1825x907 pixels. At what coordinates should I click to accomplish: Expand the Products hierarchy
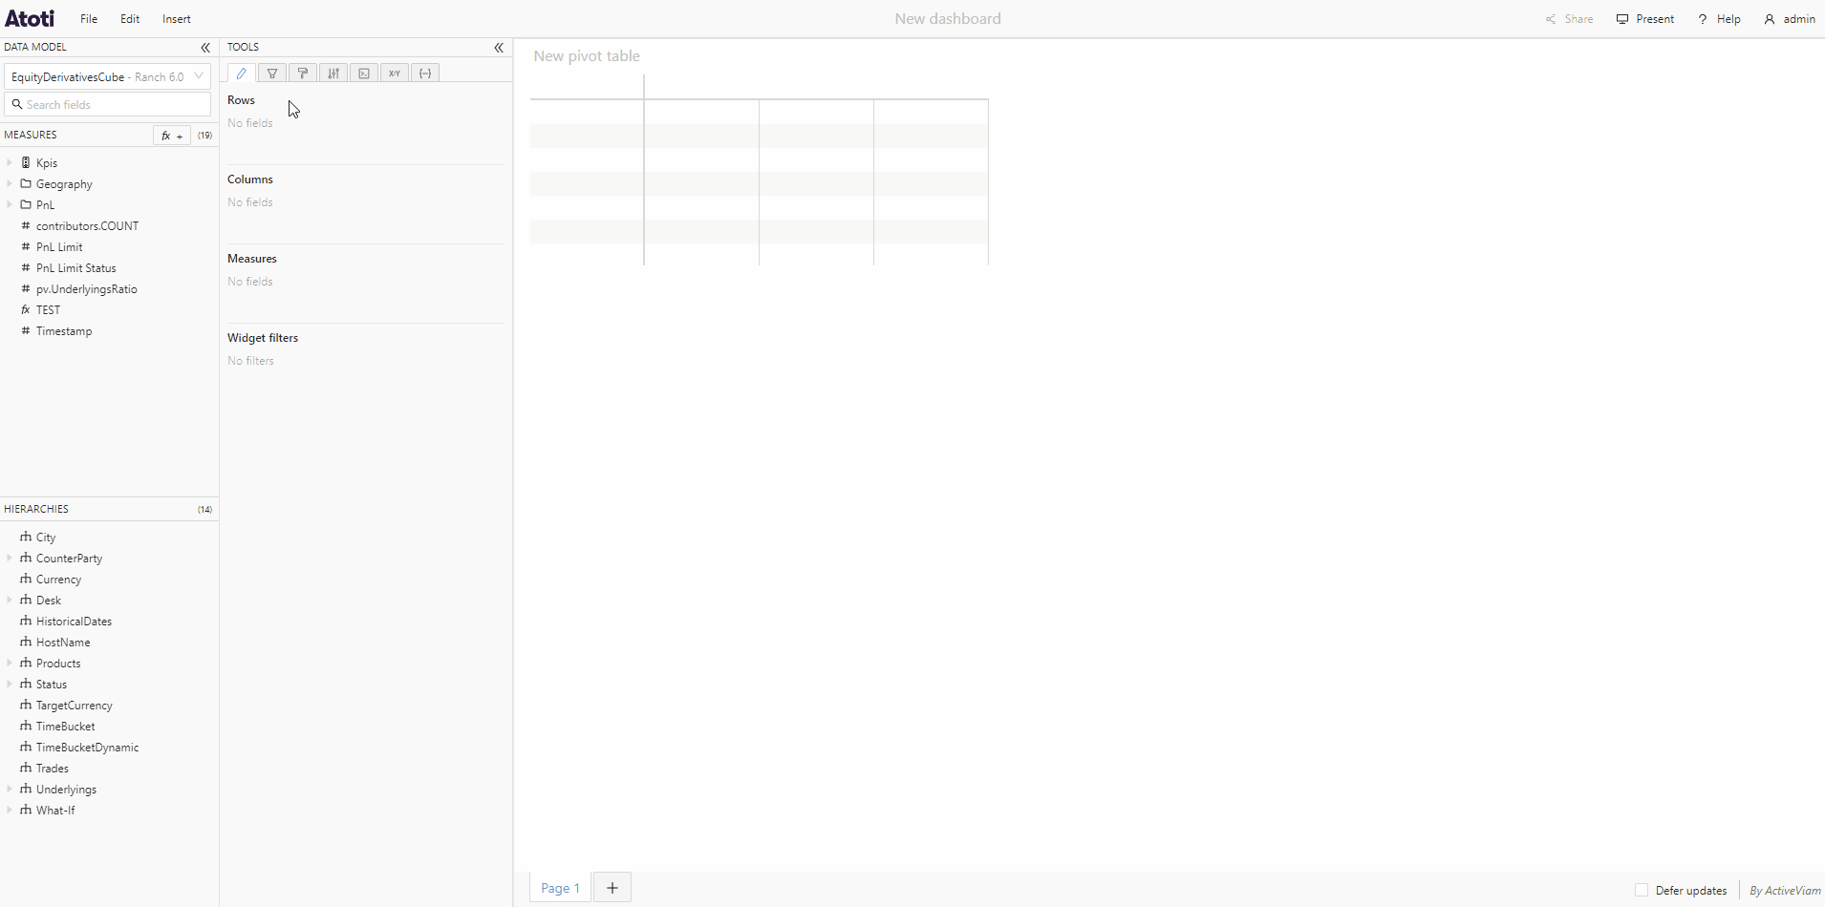click(x=10, y=663)
